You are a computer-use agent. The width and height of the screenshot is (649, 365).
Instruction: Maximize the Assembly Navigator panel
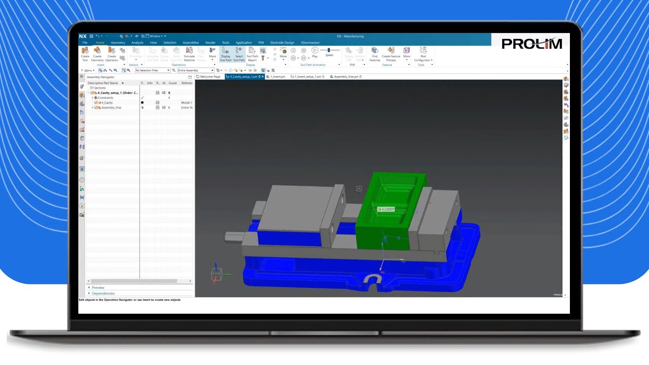point(190,77)
